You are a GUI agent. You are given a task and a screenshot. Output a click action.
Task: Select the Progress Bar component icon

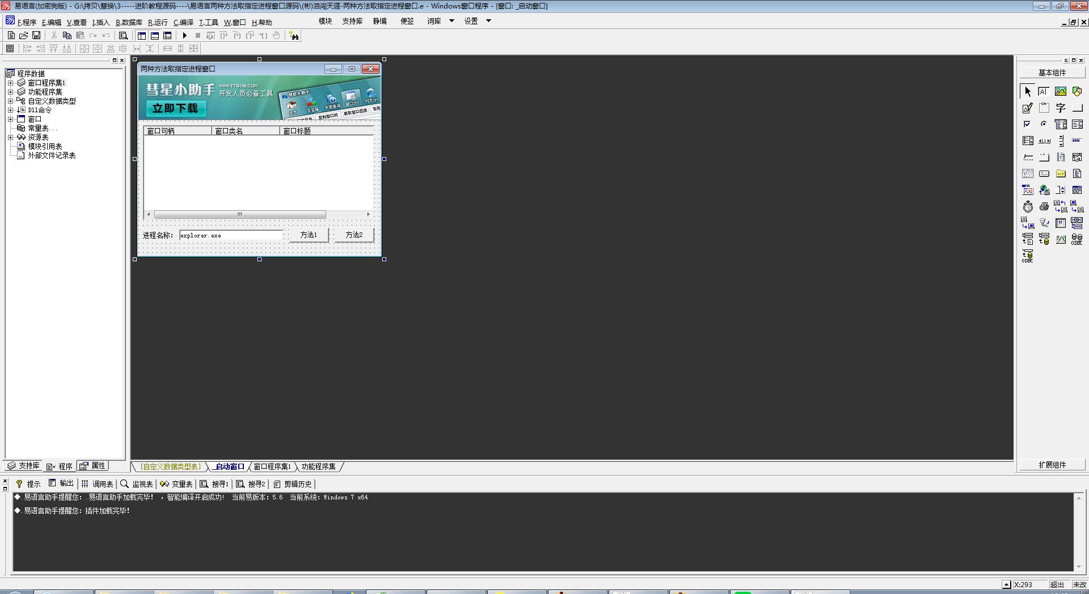coord(1077,141)
